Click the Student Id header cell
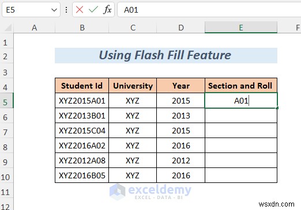Image resolution: width=301 pixels, height=210 pixels. pos(82,86)
